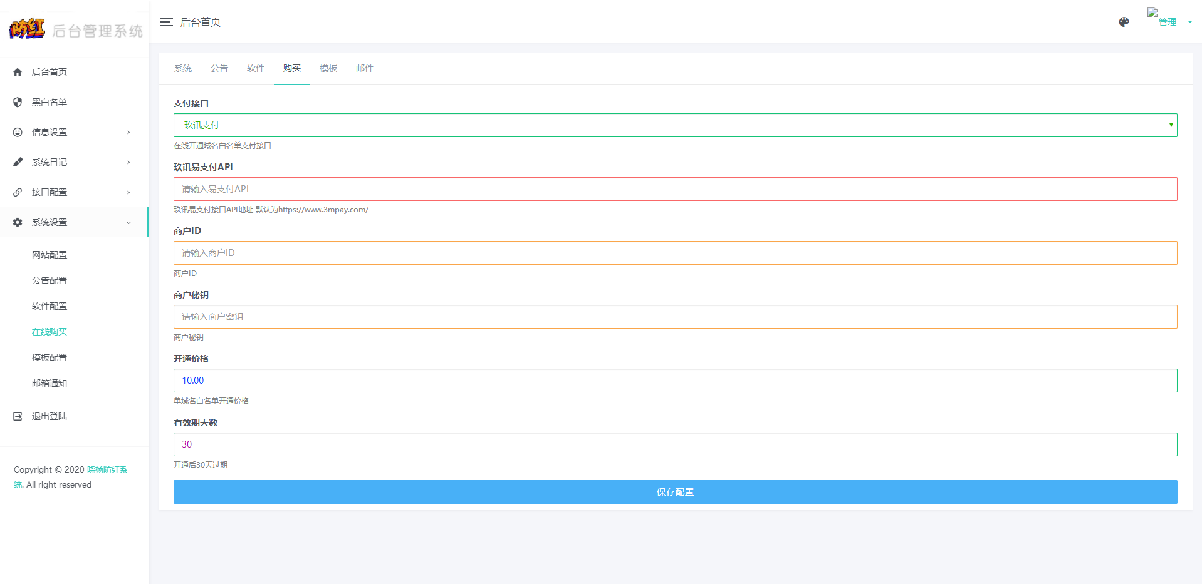
Task: Open the 晓杨防红系统 footer link
Action: coord(107,469)
